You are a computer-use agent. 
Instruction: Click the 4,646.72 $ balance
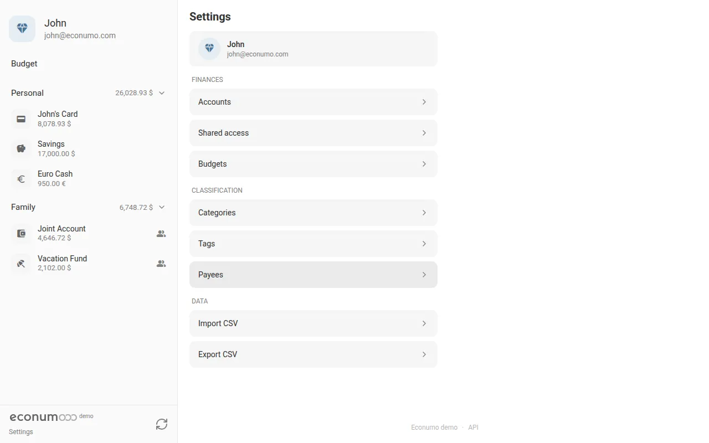click(54, 238)
